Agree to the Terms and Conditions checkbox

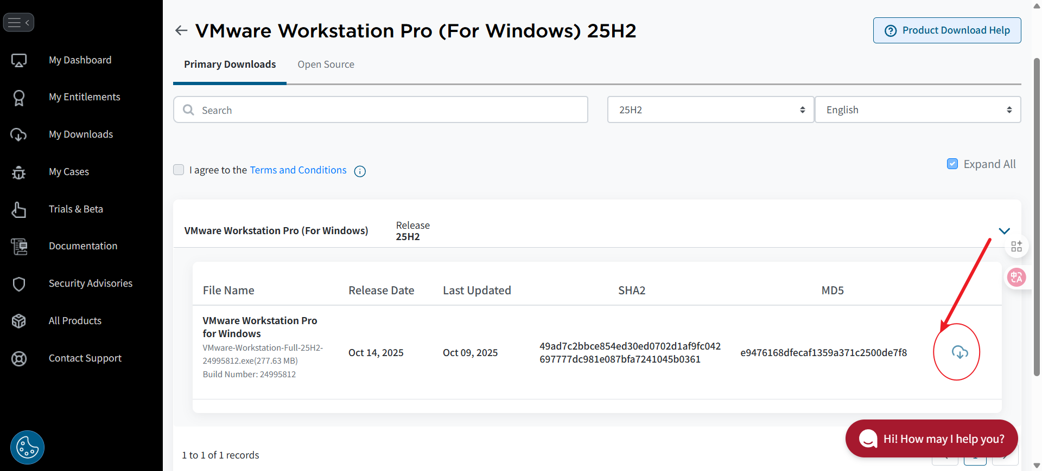tap(179, 170)
